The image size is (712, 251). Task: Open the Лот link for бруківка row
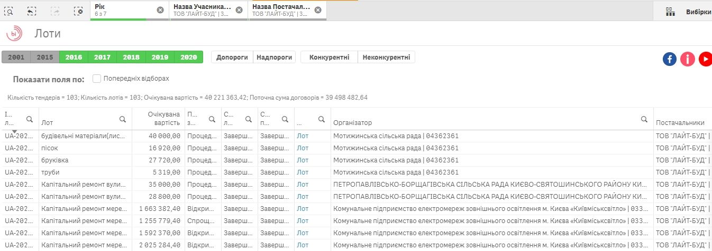pos(303,160)
